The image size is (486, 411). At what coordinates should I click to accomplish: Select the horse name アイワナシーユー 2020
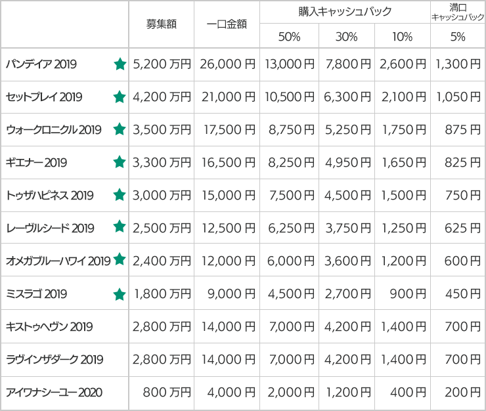click(54, 393)
